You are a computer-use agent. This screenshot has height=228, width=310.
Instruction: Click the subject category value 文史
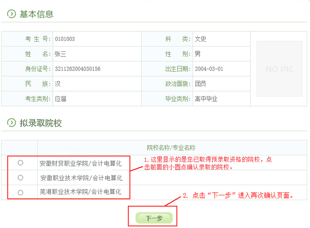(x=201, y=39)
